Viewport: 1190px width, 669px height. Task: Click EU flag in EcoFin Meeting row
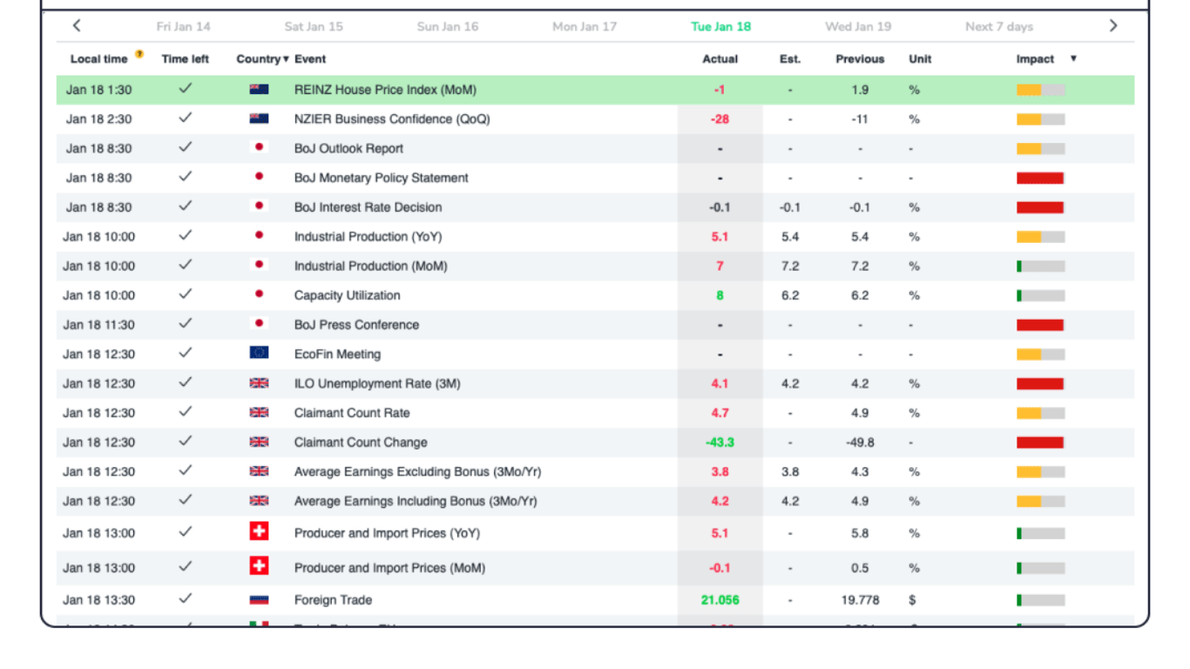tap(259, 353)
